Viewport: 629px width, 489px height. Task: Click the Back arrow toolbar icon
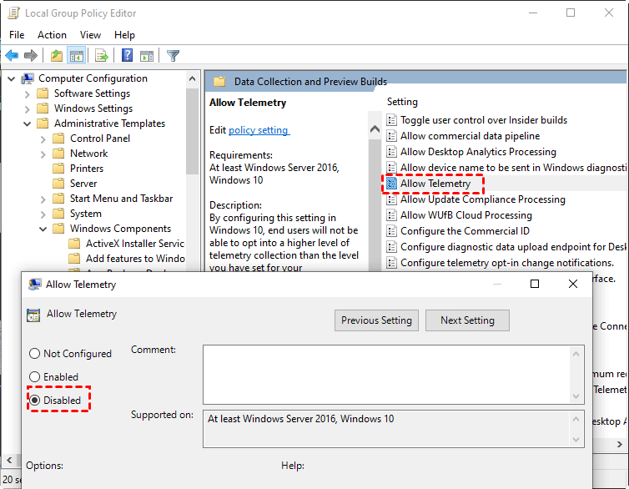[12, 55]
